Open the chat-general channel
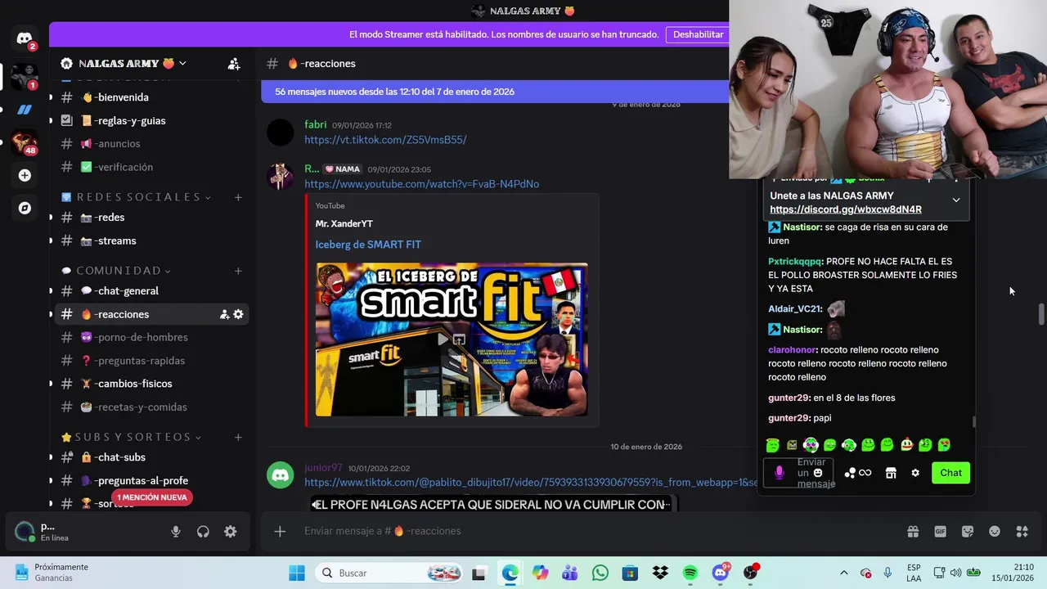Screen dimensions: 1047x589 (x=151, y=290)
